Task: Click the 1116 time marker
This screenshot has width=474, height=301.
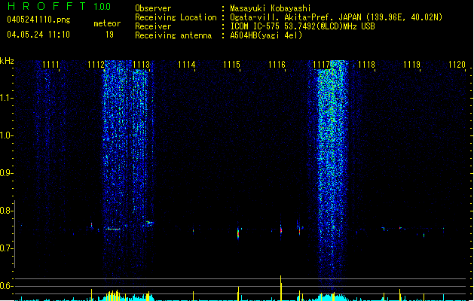Action: [x=277, y=65]
